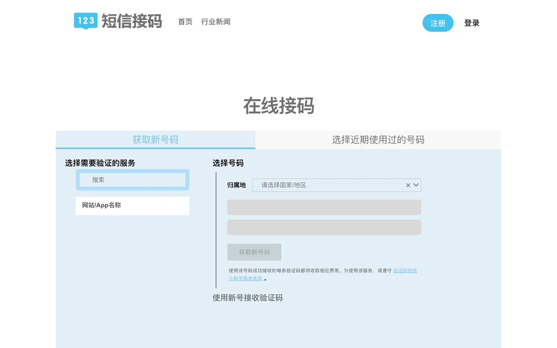
Task: Click the first gray bar below 归属地
Action: pyautogui.click(x=324, y=207)
